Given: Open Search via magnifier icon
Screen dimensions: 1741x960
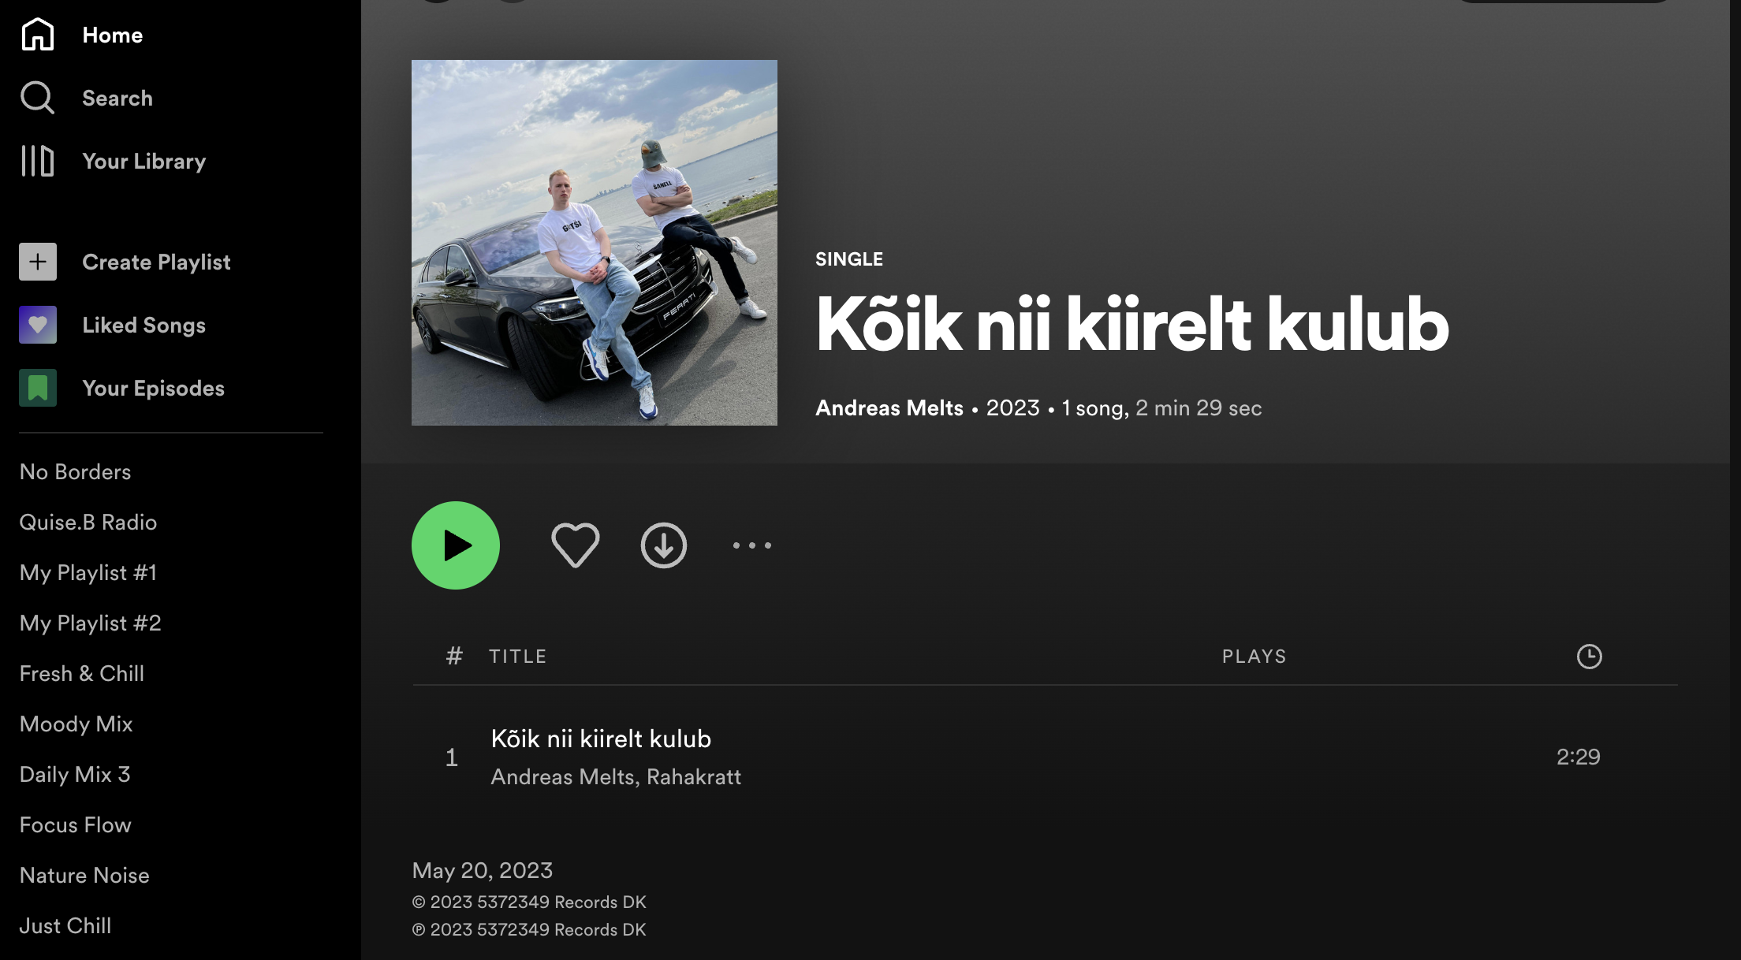Looking at the screenshot, I should 37,98.
